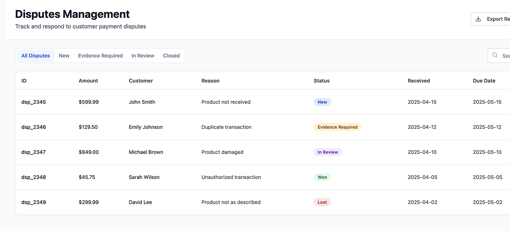Screen dimensions: 510x231
Task: Click the search magnifier icon
Action: (495, 55)
